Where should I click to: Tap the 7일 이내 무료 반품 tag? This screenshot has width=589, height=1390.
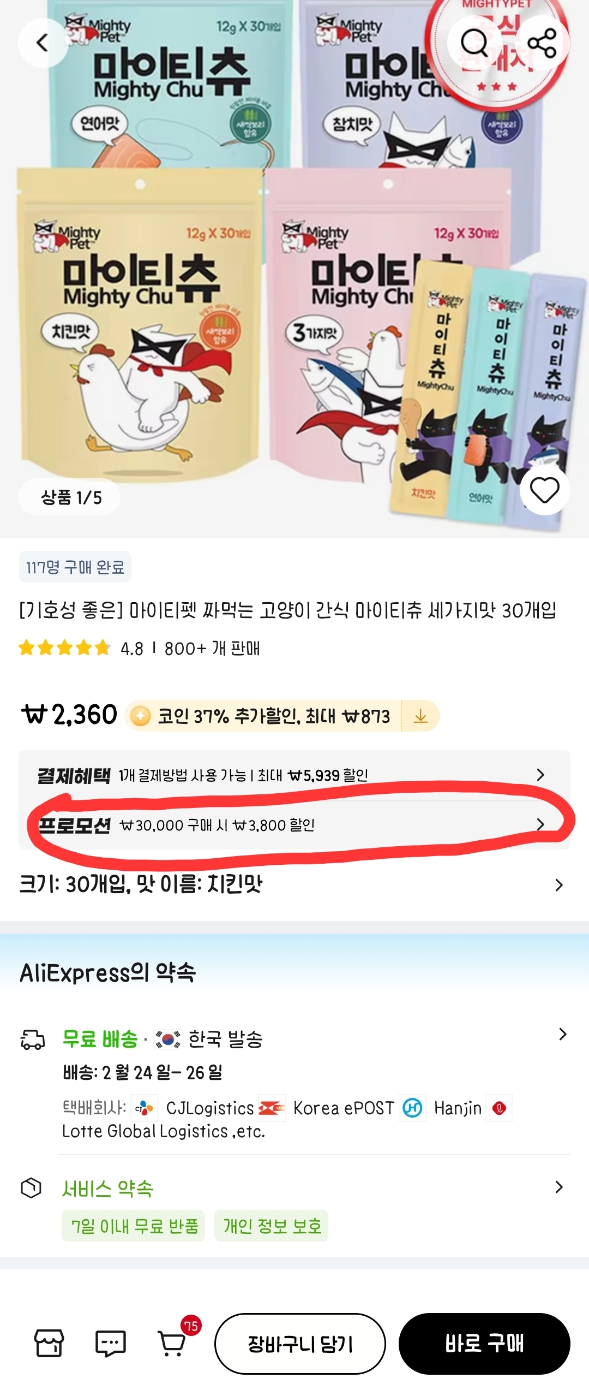point(134,1226)
